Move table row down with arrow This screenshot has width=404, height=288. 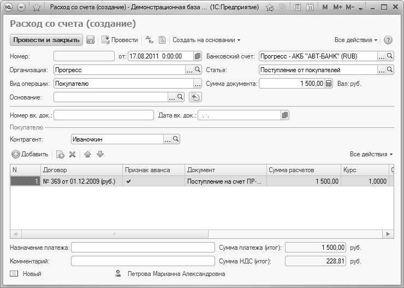pos(100,155)
